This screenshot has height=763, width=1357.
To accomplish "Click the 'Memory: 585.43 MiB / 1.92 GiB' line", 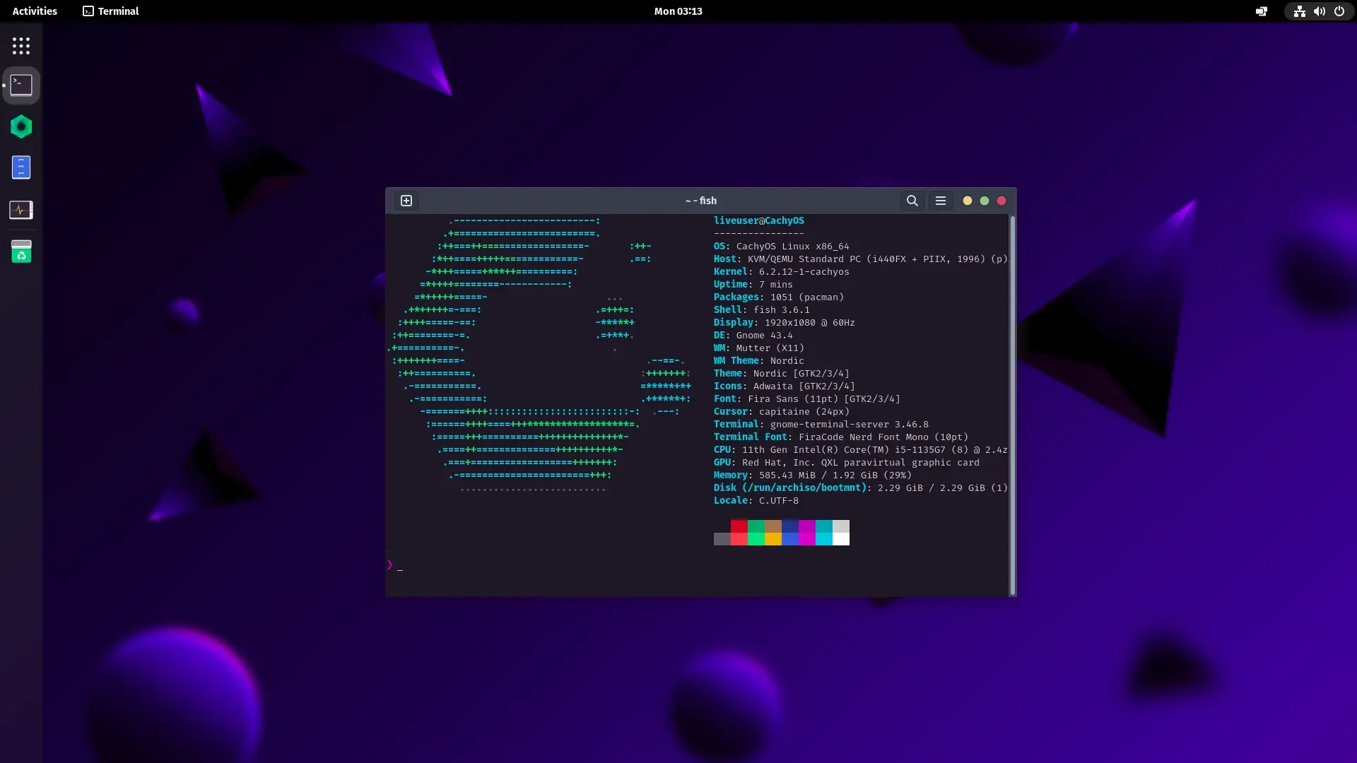I will point(812,475).
